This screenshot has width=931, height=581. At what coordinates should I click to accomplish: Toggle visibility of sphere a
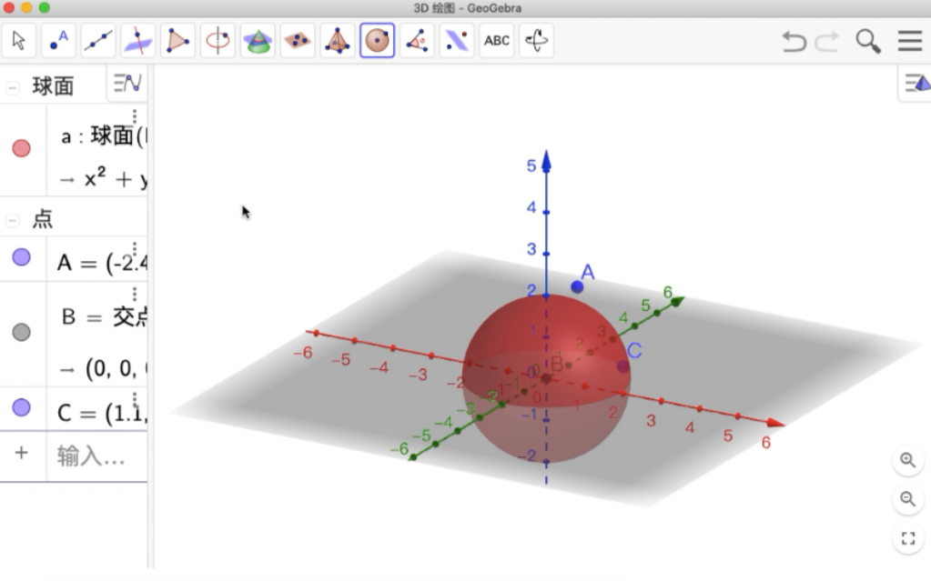pyautogui.click(x=21, y=148)
